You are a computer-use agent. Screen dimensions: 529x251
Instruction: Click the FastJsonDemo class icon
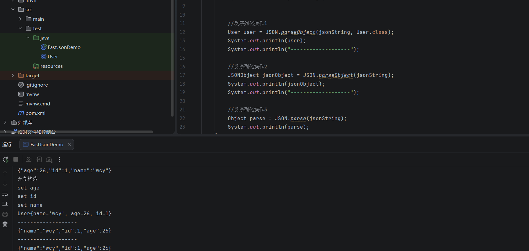tap(44, 47)
